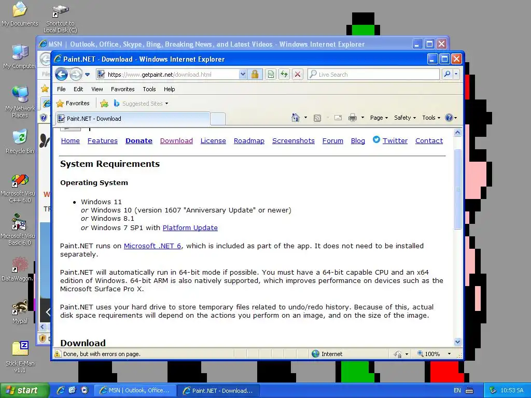Viewport: 531px width, 398px height.
Task: Open the Safety command menu
Action: point(404,118)
